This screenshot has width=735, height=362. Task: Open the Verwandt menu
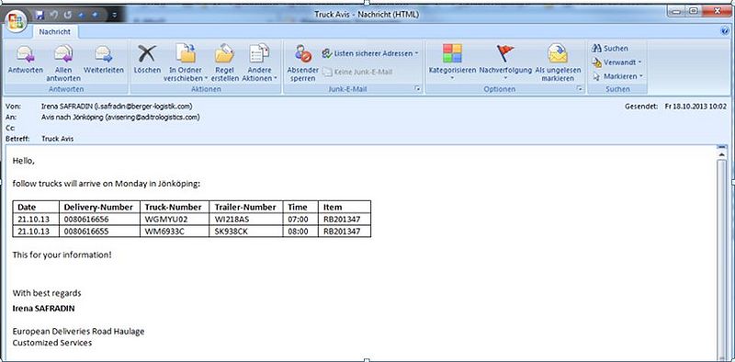click(616, 62)
